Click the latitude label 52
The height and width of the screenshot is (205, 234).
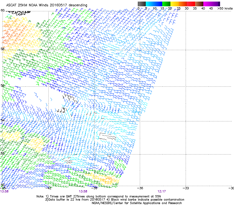(3, 153)
